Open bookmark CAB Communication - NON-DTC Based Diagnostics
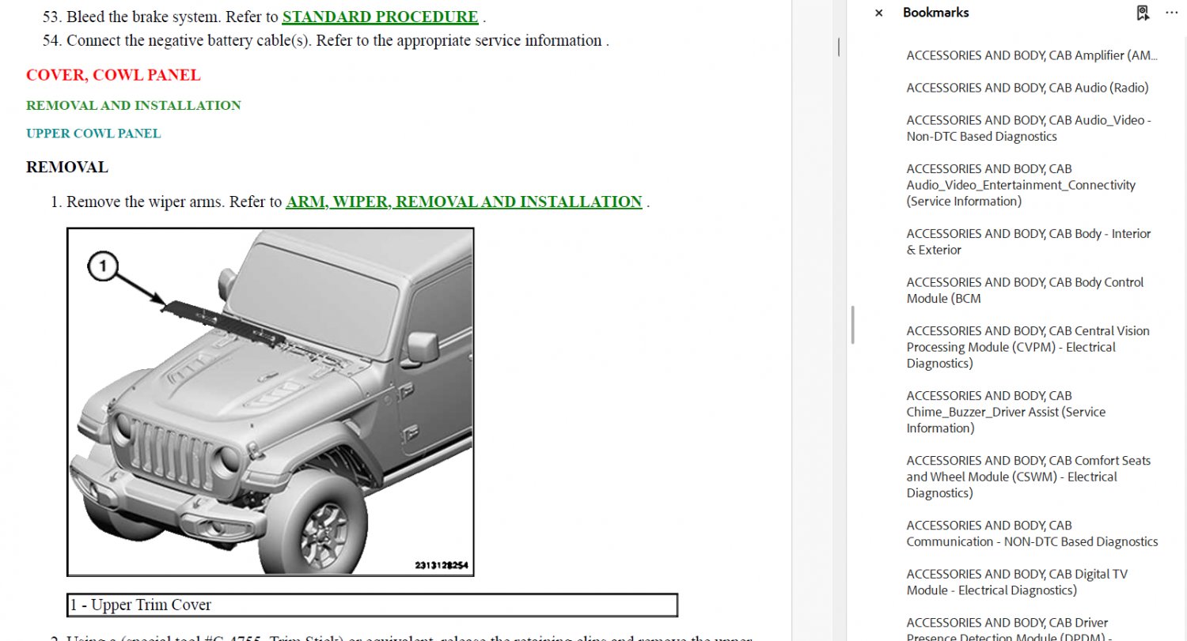Screen dimensions: 1187x641 point(1032,534)
